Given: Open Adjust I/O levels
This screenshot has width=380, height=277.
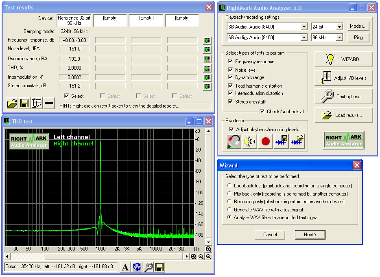Looking at the screenshot, I should click(x=344, y=78).
